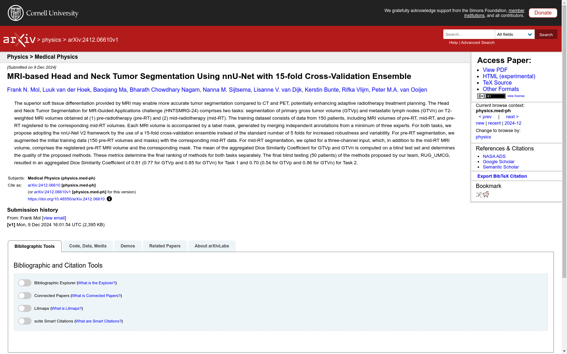567x354 pixels.
Task: Toggle the Bibliographic Explorer switch
Action: [x=25, y=283]
